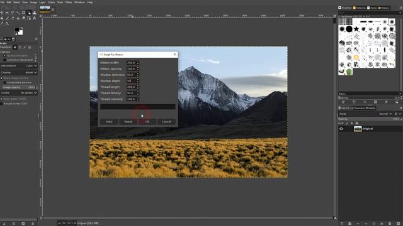The image size is (403, 226).
Task: Adjust the brush Spacing slider
Action: click(370, 98)
